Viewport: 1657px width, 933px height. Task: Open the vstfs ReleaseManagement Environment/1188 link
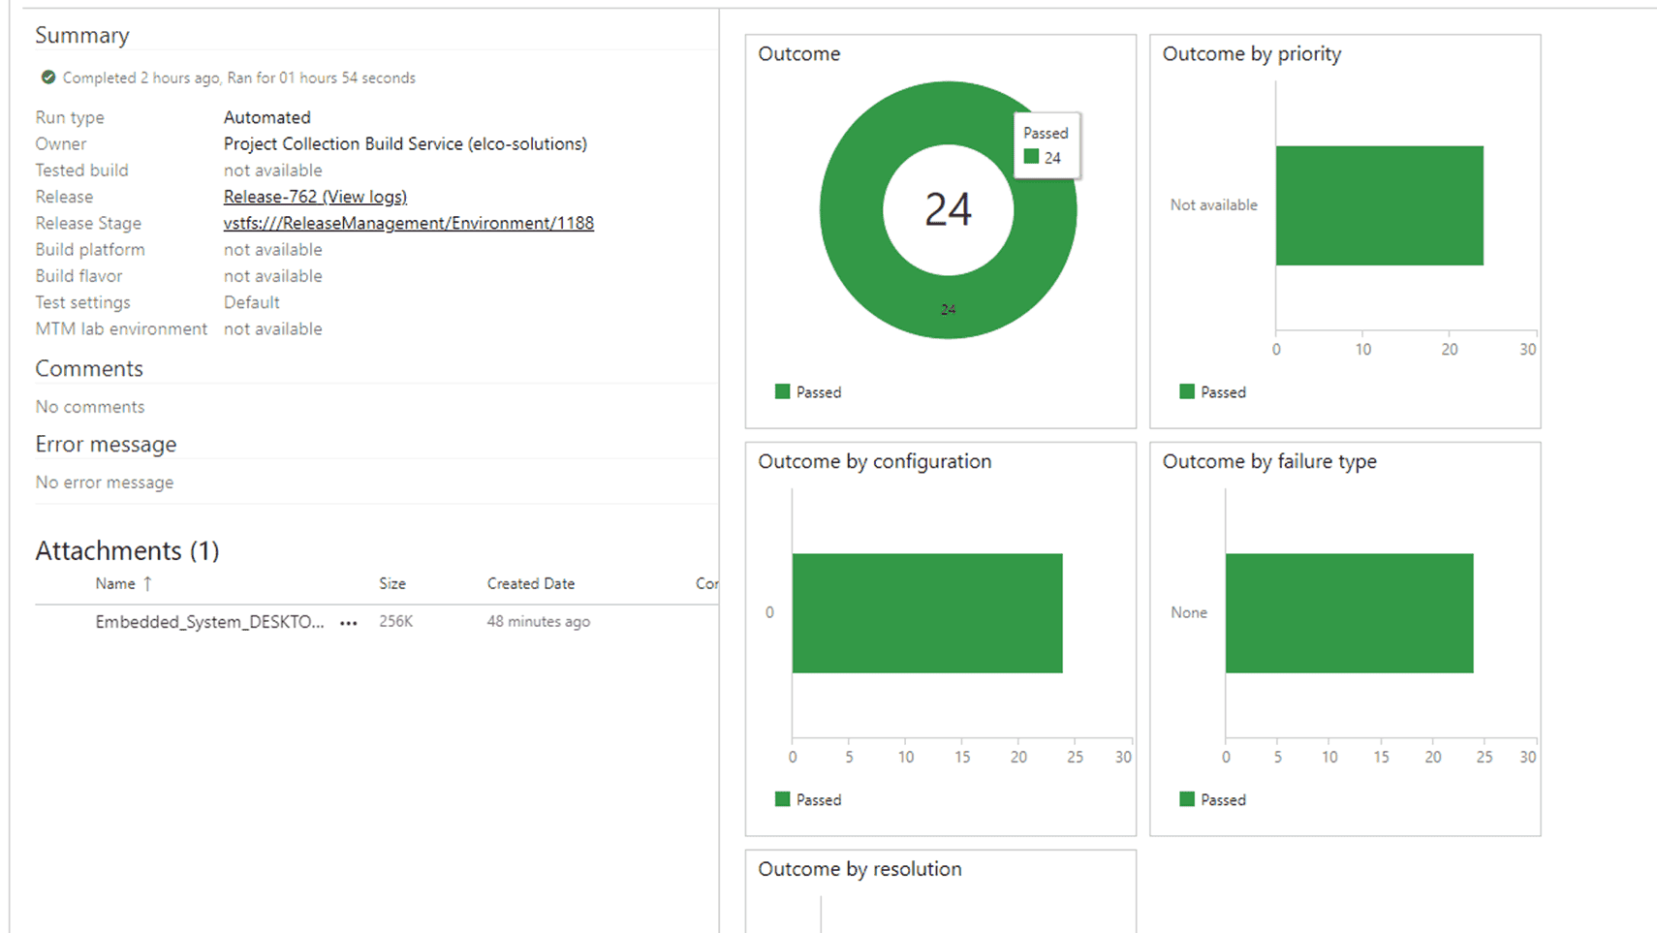(x=408, y=223)
